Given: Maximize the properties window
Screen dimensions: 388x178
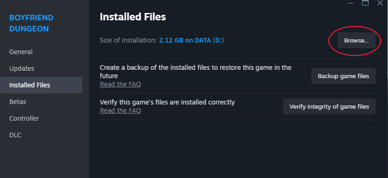Looking at the screenshot, I should click(x=365, y=3).
